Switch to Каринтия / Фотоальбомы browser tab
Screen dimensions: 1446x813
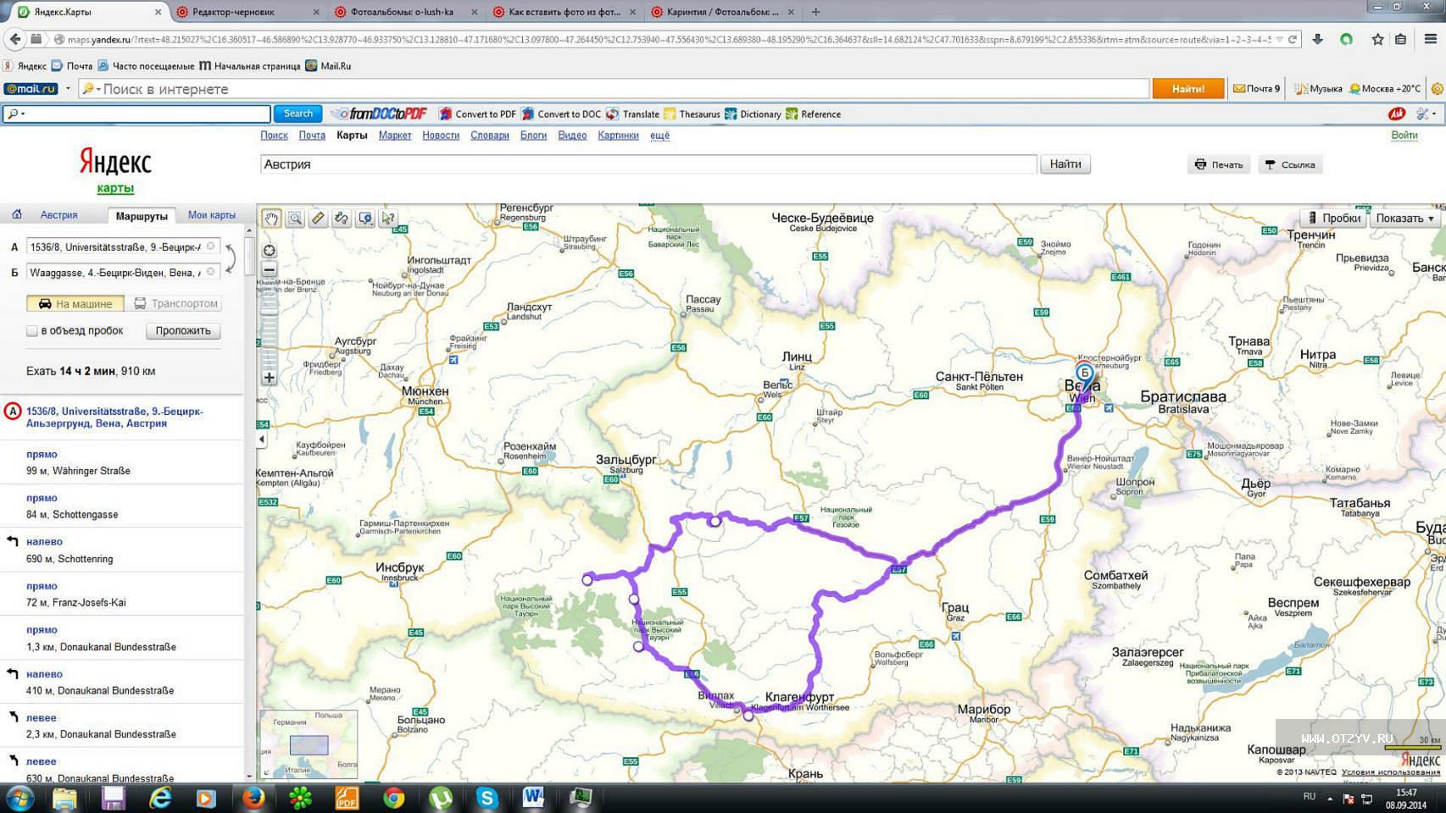click(723, 12)
